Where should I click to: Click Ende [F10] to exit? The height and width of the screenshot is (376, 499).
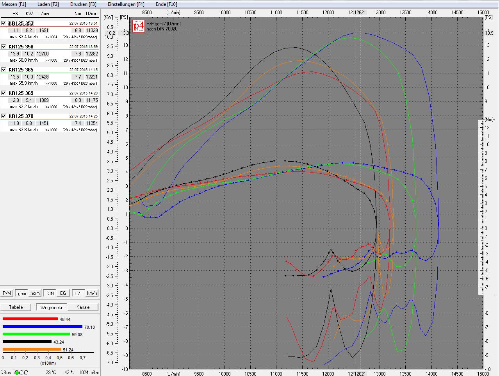166,4
